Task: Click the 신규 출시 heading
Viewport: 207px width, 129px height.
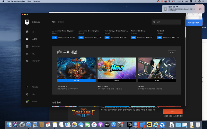Action: click(x=57, y=102)
